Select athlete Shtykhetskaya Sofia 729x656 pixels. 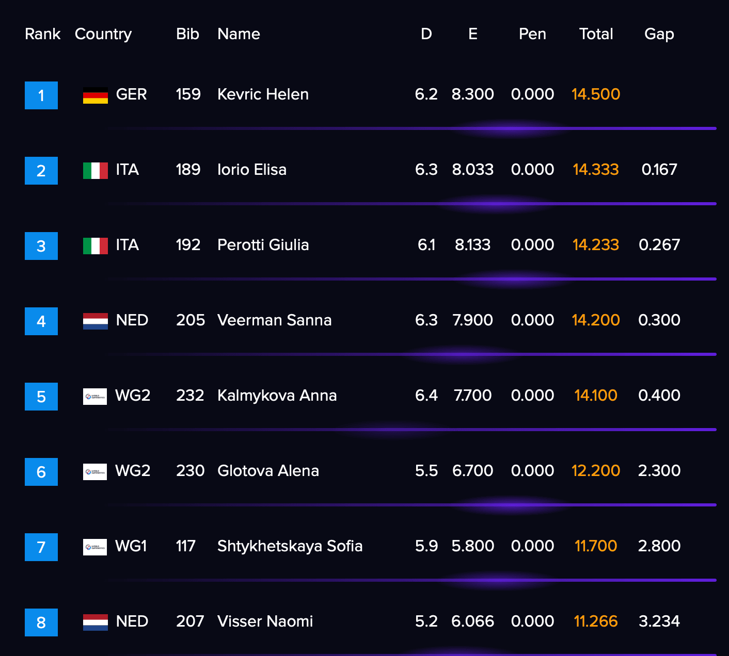290,546
